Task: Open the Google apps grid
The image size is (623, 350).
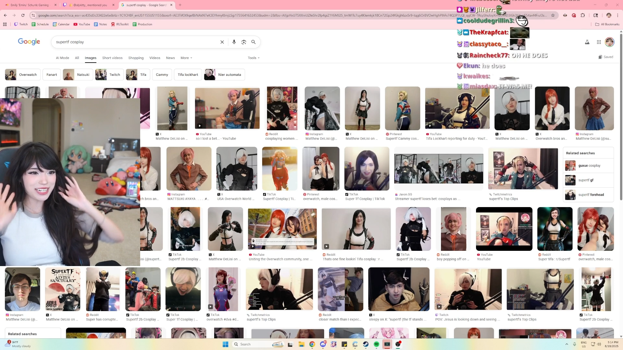Action: click(599, 42)
